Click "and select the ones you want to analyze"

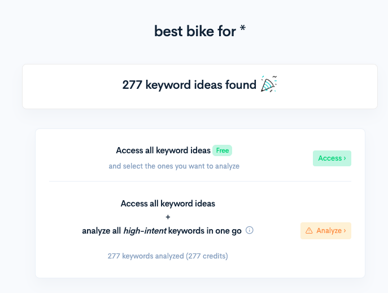pyautogui.click(x=174, y=166)
